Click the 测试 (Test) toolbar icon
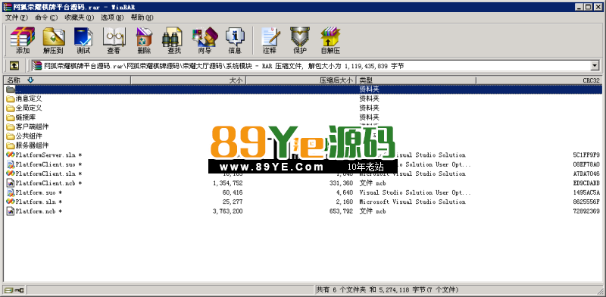 coord(83,40)
